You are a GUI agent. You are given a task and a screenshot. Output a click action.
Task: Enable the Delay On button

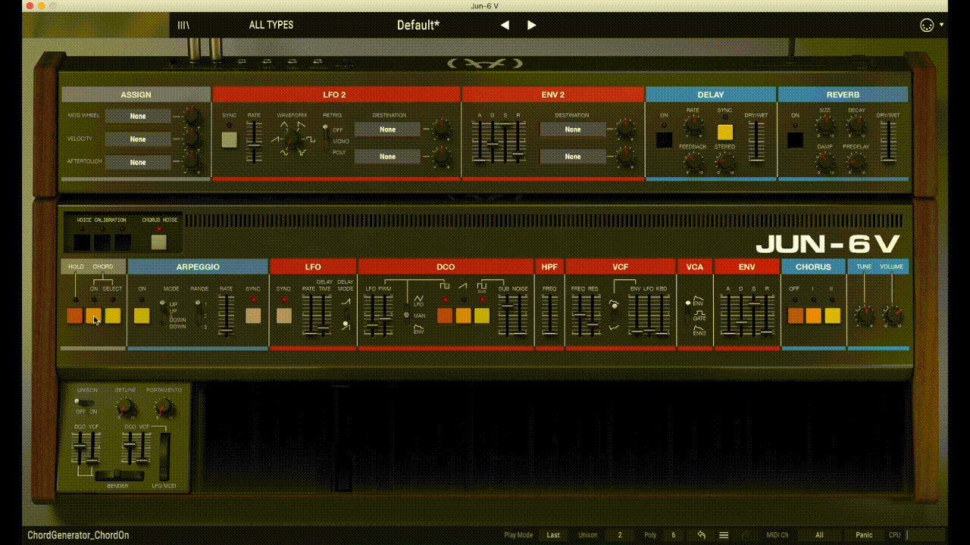[x=664, y=140]
